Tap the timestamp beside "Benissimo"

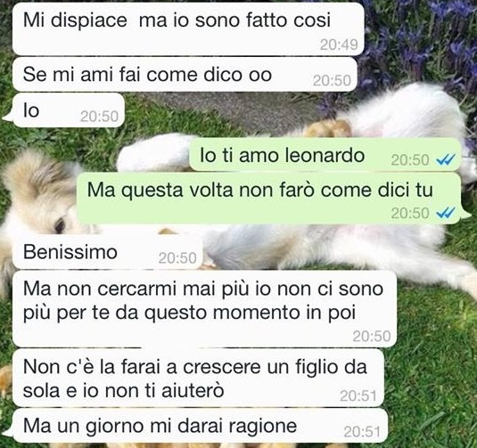[x=177, y=258]
